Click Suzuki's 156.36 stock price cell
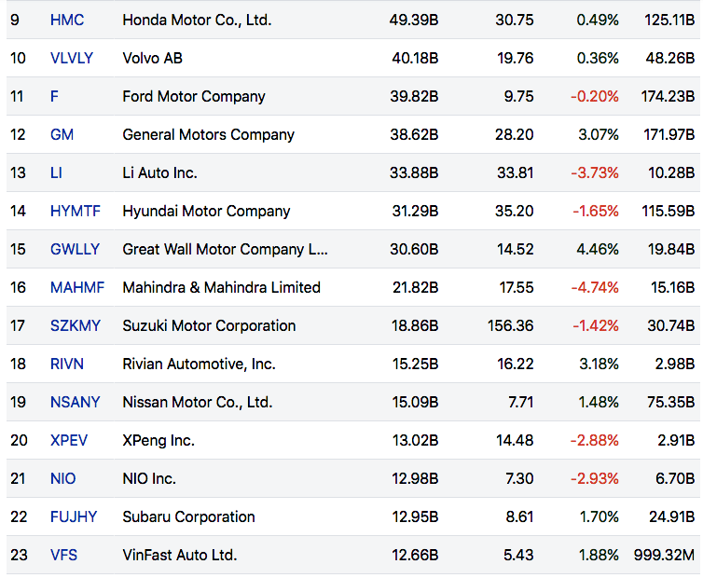 coord(509,325)
